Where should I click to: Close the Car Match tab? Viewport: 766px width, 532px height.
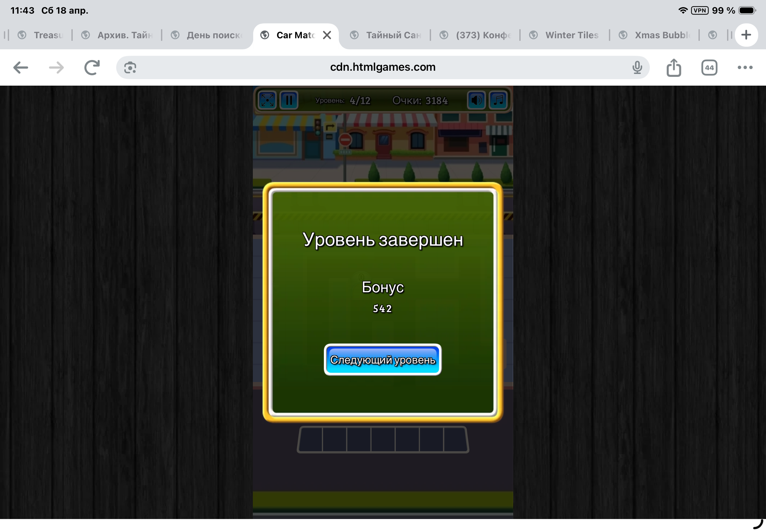pos(327,35)
